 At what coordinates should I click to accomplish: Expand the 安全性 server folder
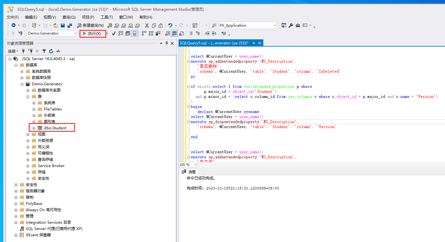click(x=16, y=185)
